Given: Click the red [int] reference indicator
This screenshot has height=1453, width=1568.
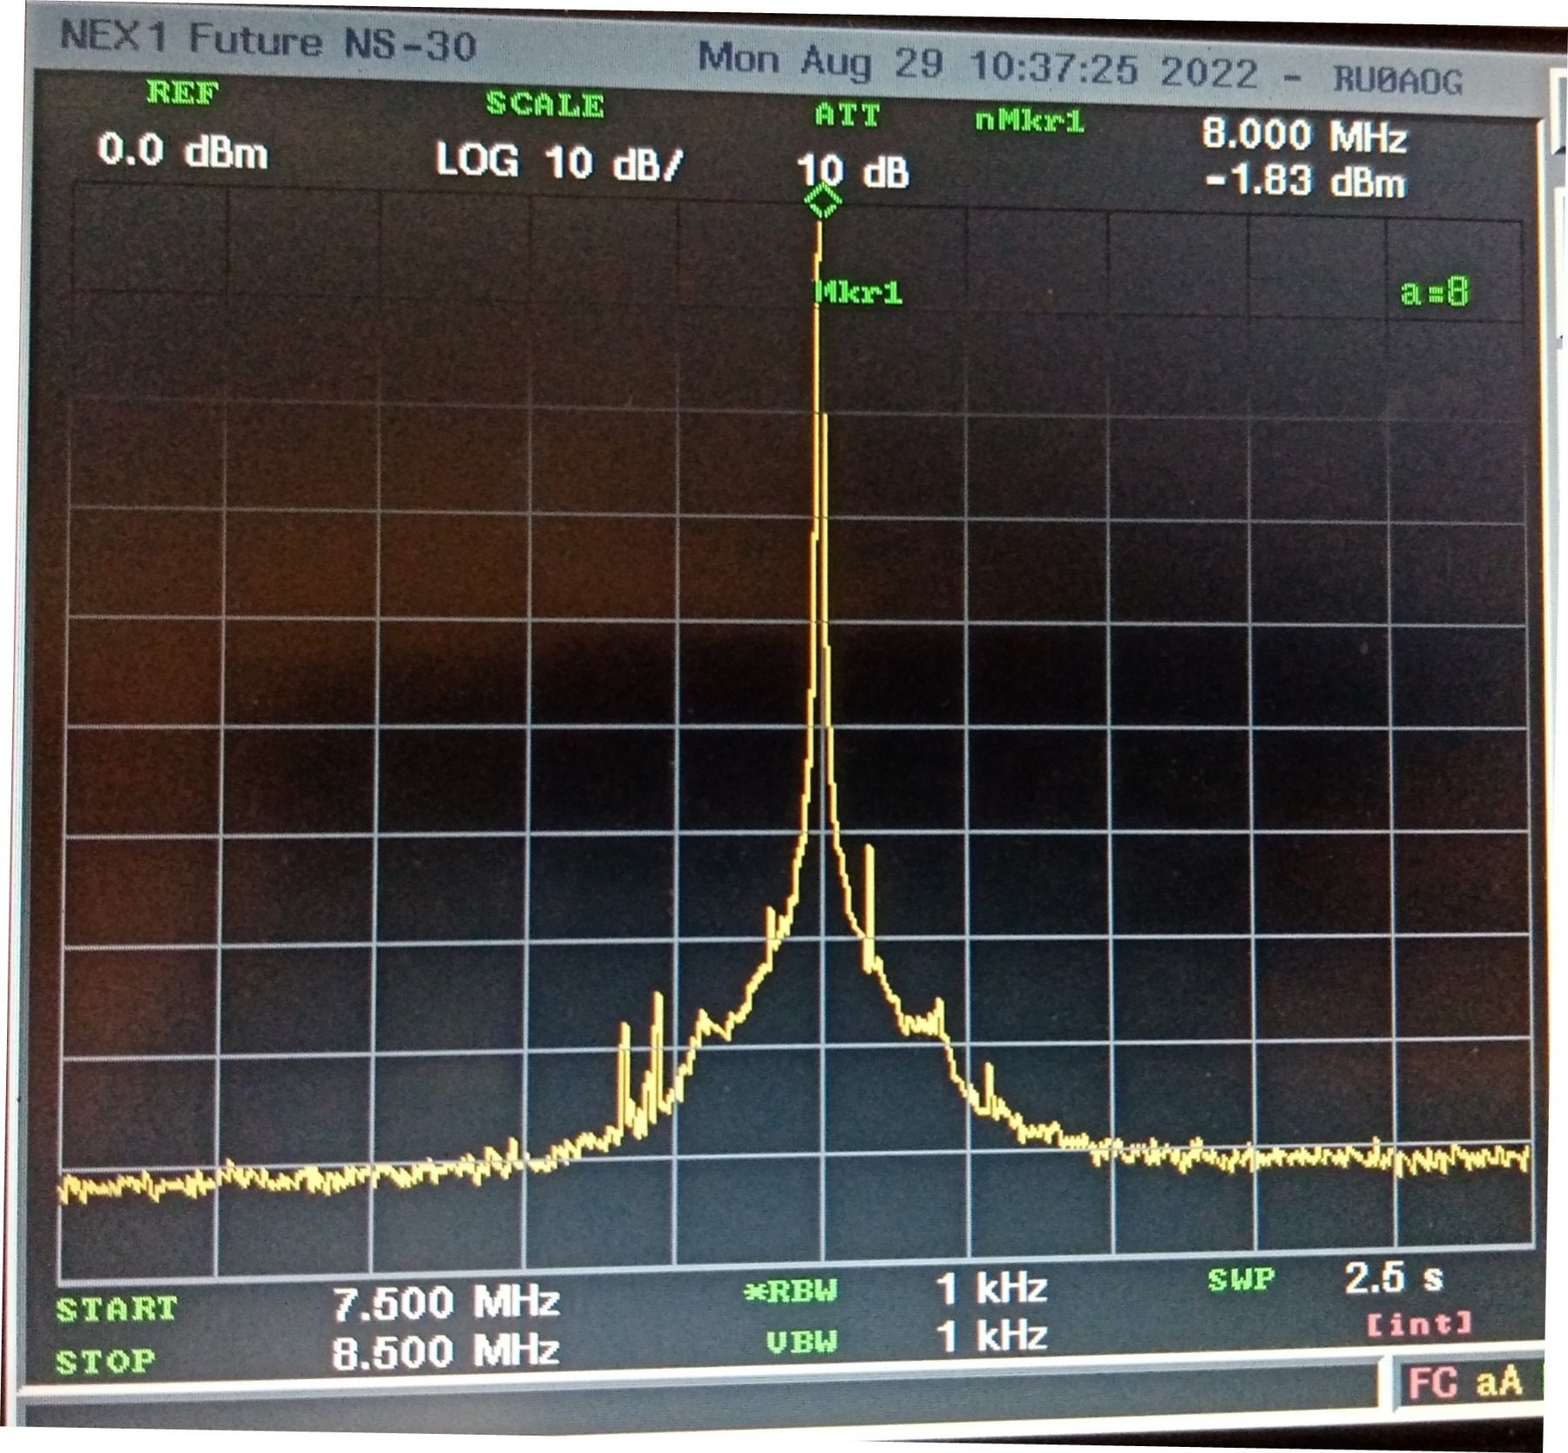Looking at the screenshot, I should 1419,1324.
